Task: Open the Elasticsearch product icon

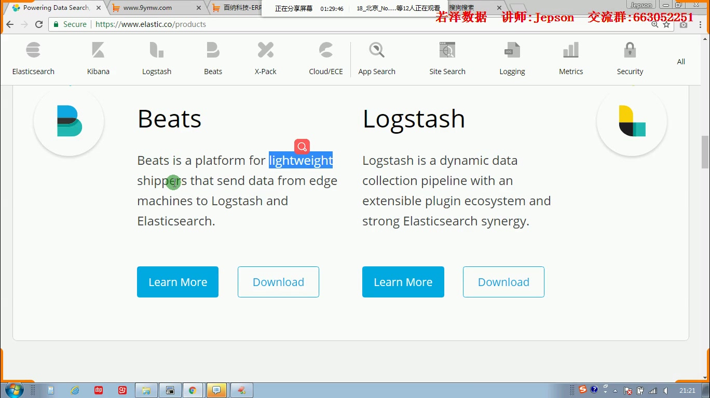Action: 33,50
